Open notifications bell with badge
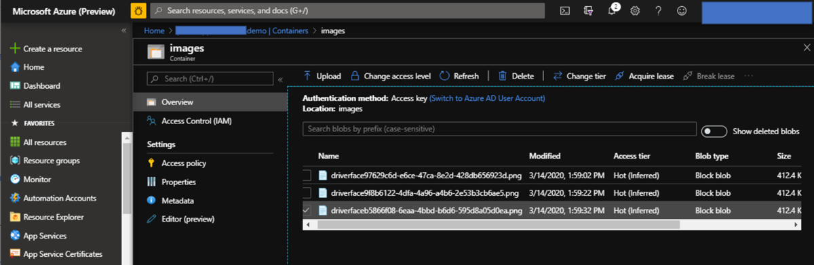 point(612,10)
